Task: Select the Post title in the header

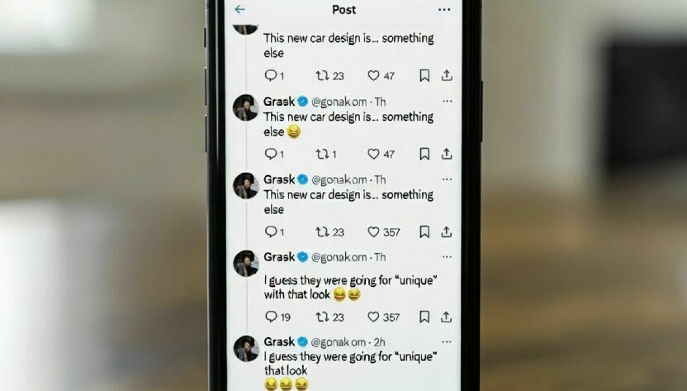Action: click(x=343, y=10)
